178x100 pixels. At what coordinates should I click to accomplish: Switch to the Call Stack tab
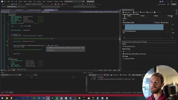coord(91,92)
